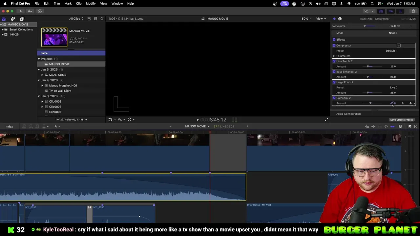Toggle the inspector sliders button
Viewport: 420px width, 236px height.
click(x=400, y=11)
